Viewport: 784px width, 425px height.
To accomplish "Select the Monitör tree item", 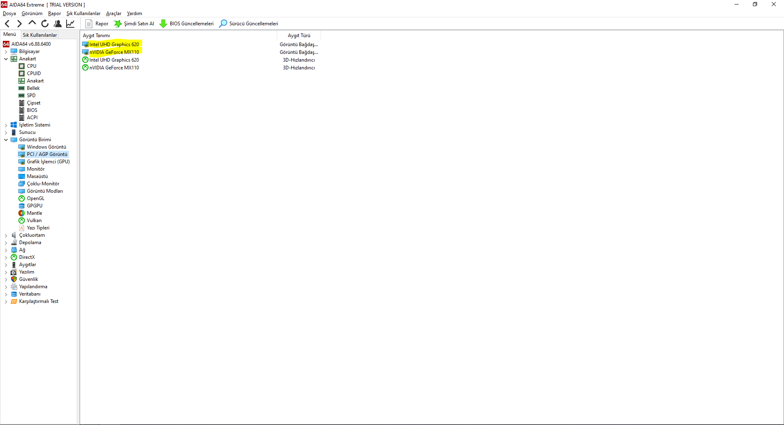I will click(32, 169).
